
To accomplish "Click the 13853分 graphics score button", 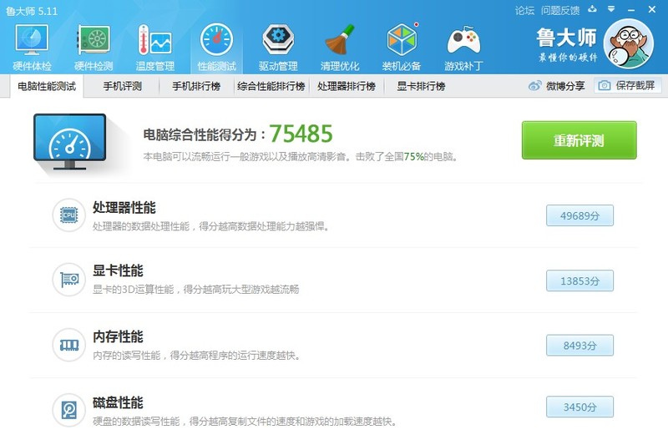I will pyautogui.click(x=579, y=281).
